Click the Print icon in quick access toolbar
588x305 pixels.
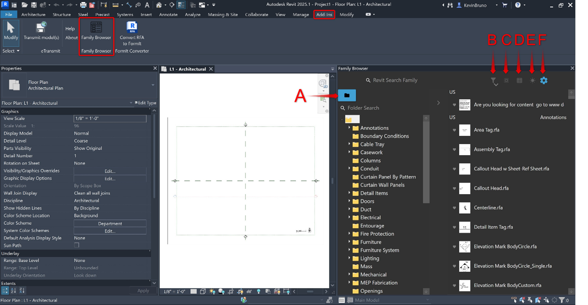click(83, 5)
